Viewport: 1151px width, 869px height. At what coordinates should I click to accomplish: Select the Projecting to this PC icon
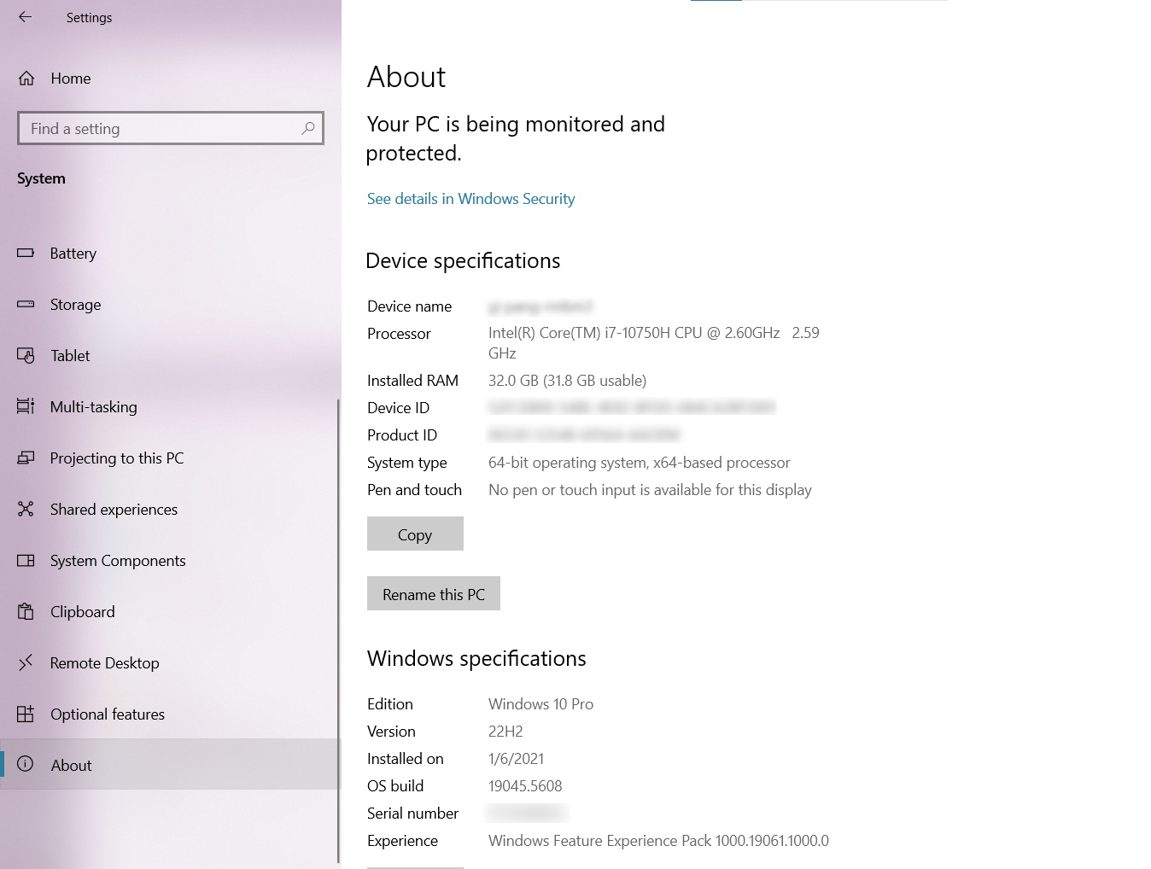pos(26,458)
